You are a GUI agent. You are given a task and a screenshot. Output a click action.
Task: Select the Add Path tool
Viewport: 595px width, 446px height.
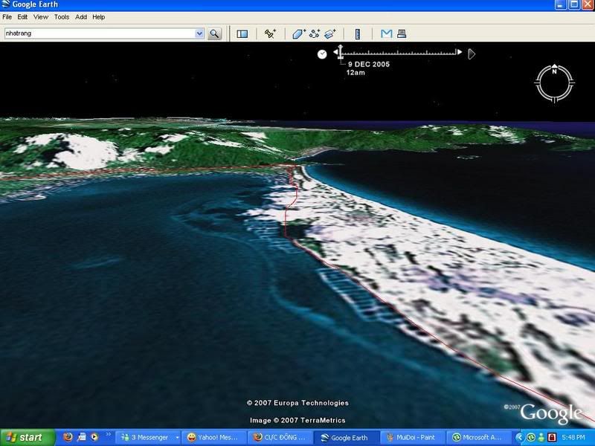315,34
